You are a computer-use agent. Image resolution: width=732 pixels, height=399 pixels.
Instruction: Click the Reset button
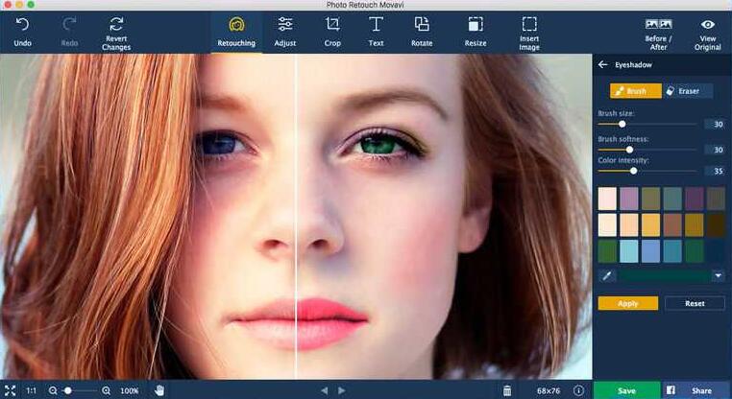(695, 303)
